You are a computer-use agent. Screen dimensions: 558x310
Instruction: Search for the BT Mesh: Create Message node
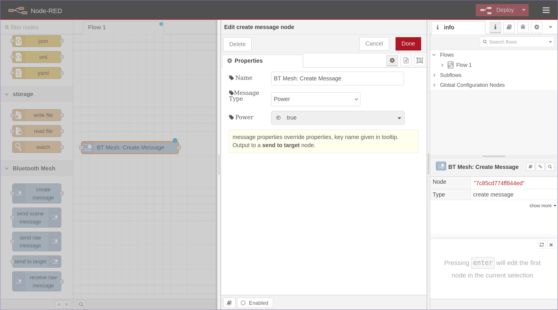pyautogui.click(x=550, y=167)
